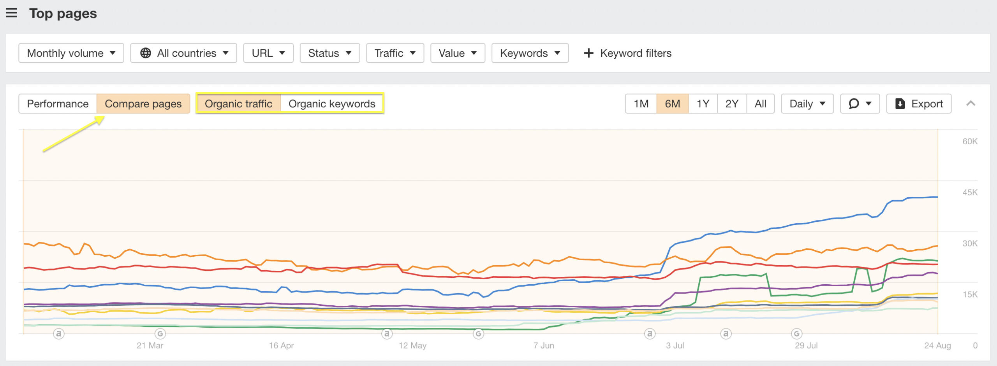The image size is (997, 366).
Task: Click the Ahrefs 'a' marker near 3 Jul
Action: (650, 333)
